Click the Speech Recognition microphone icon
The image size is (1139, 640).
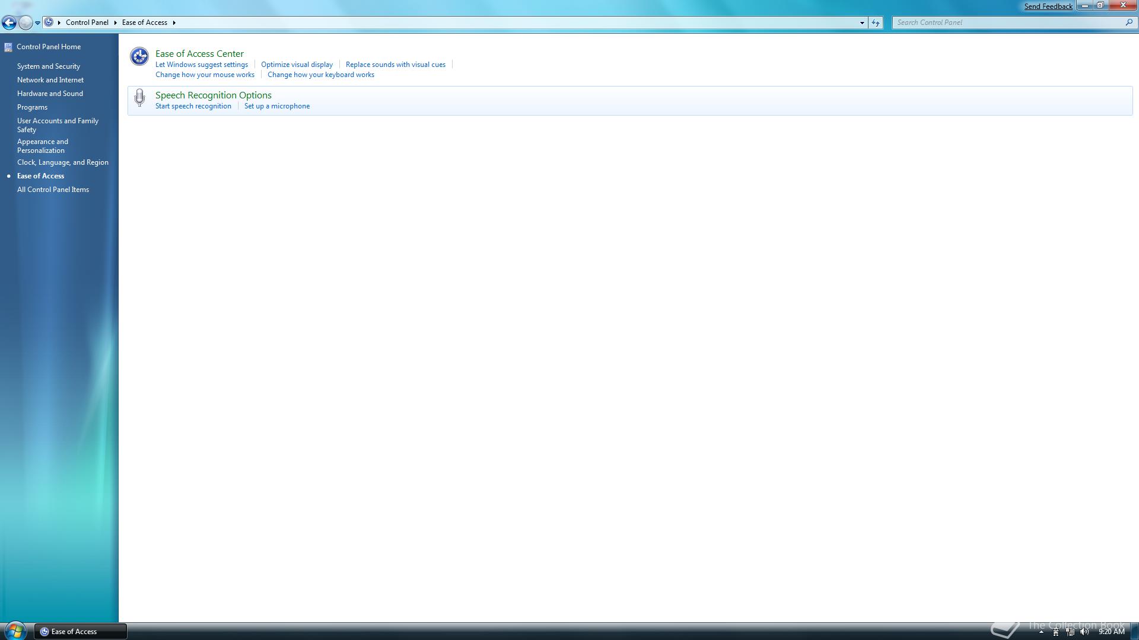coord(139,98)
